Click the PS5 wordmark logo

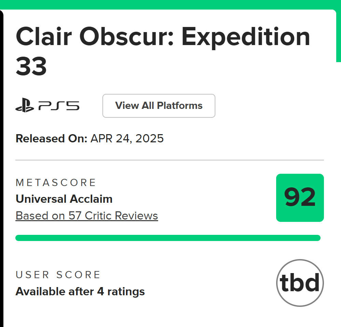pyautogui.click(x=59, y=106)
